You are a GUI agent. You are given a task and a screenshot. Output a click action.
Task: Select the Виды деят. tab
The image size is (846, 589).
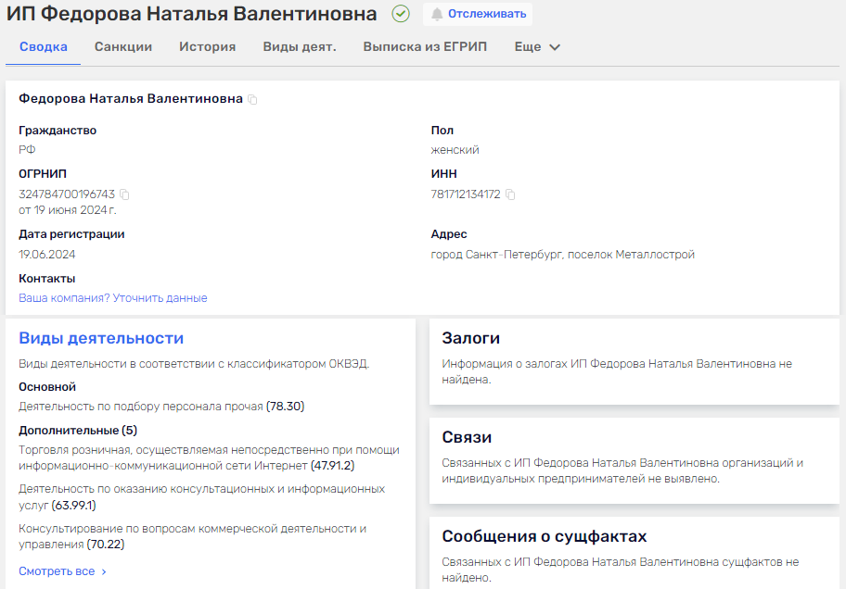[299, 46]
